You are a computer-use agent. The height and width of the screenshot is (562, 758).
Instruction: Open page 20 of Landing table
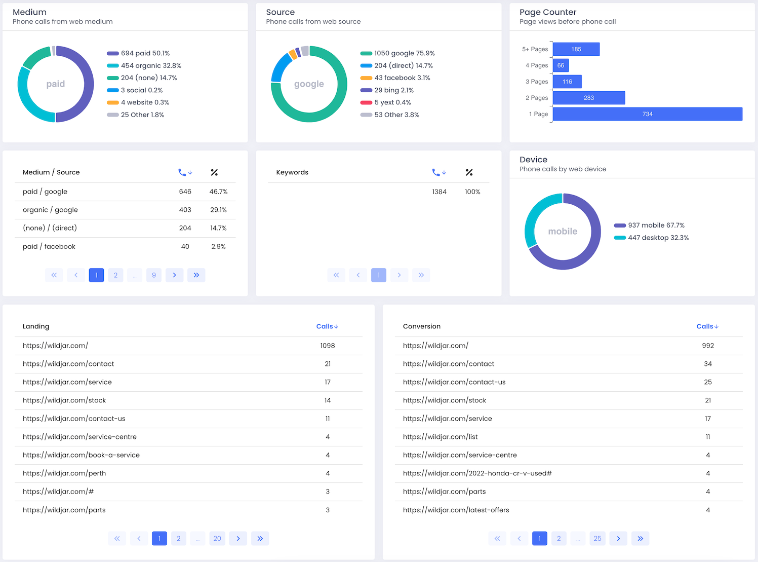click(x=217, y=538)
